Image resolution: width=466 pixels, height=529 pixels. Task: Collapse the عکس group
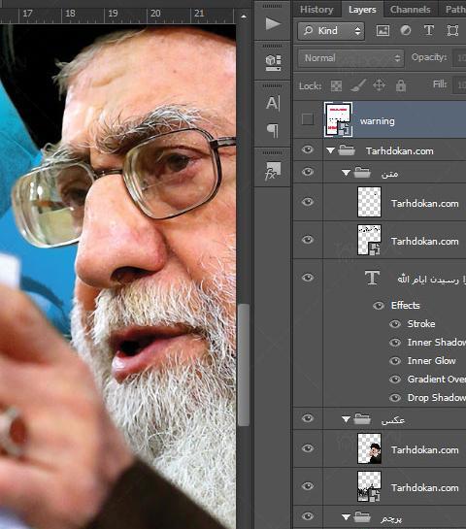pyautogui.click(x=346, y=419)
